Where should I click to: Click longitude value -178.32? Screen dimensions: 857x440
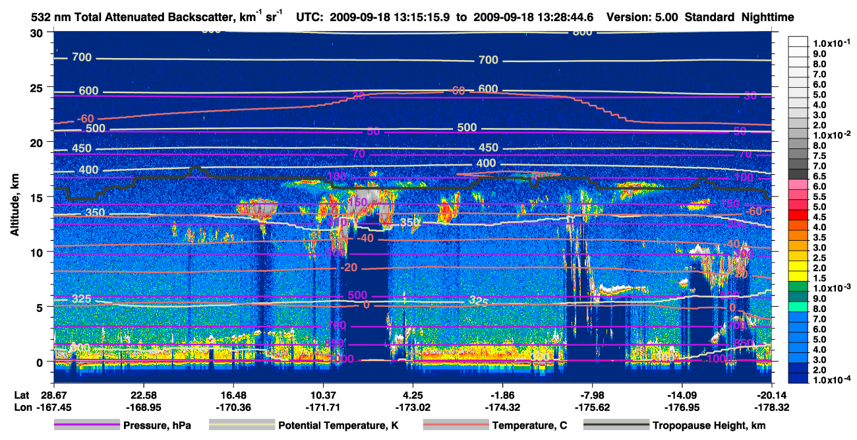tap(772, 407)
